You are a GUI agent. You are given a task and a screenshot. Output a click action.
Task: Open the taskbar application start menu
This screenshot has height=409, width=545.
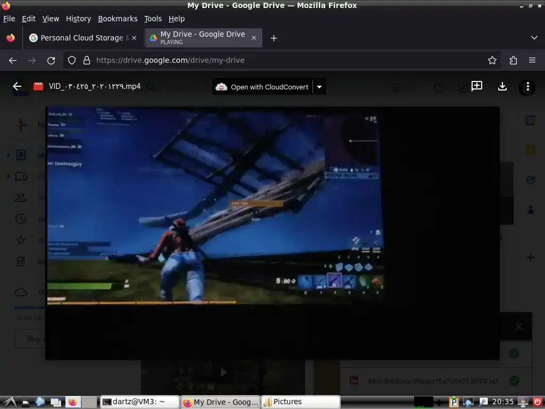9,402
